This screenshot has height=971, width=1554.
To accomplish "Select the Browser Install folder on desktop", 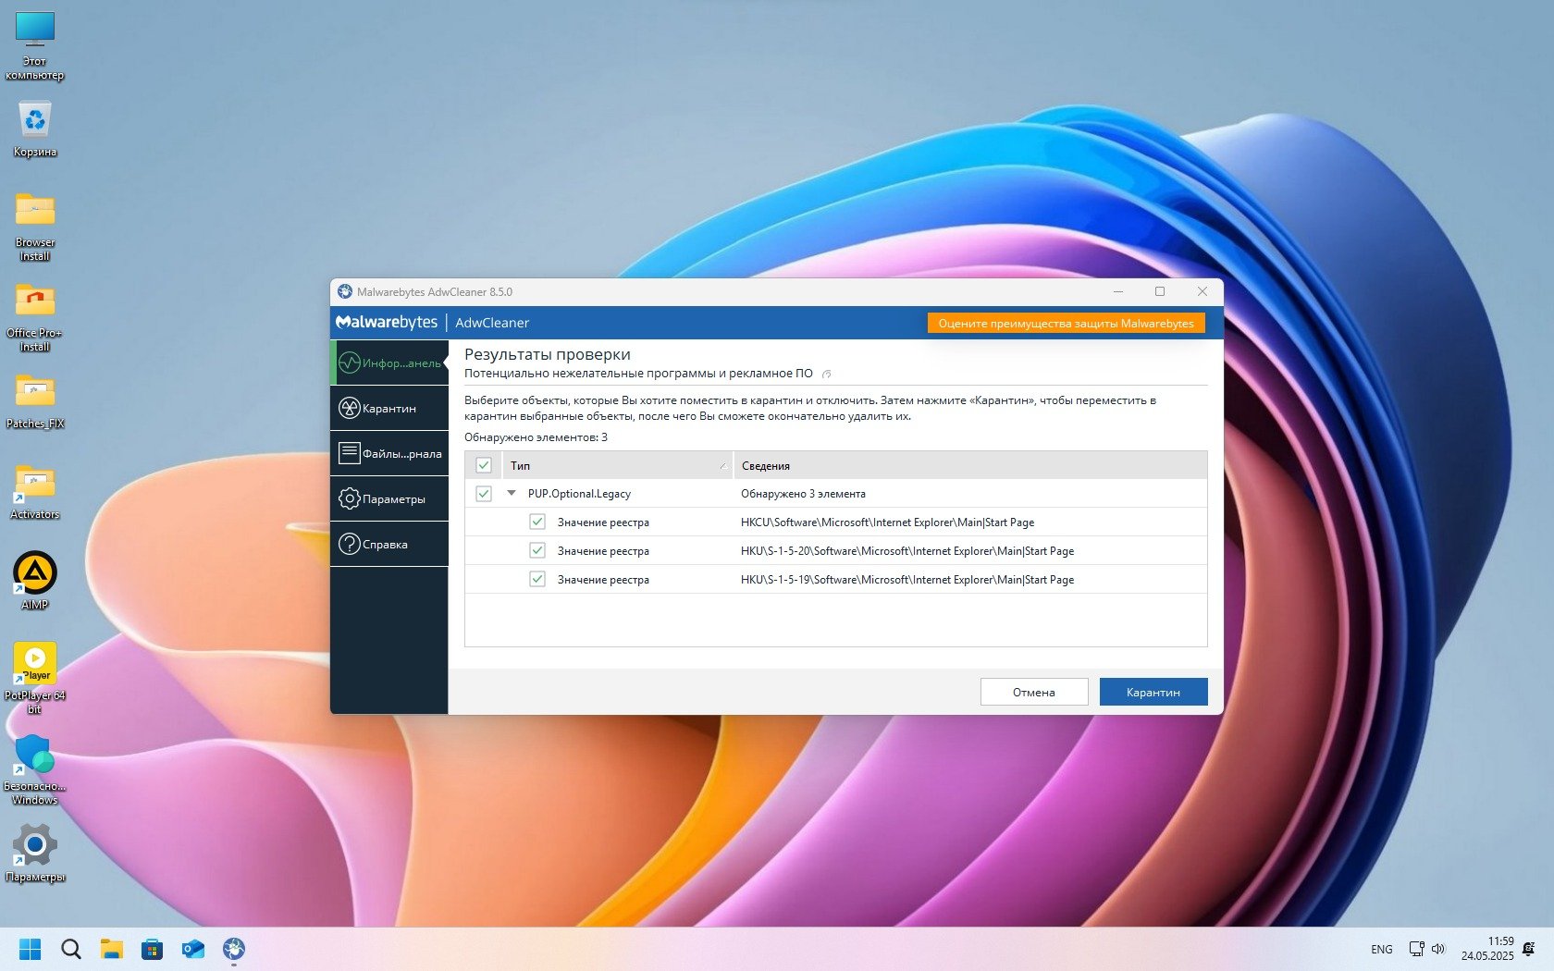I will click(x=35, y=227).
